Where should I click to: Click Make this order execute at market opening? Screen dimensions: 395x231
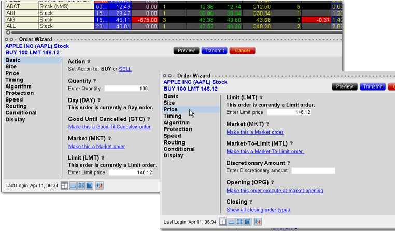pos(275,191)
